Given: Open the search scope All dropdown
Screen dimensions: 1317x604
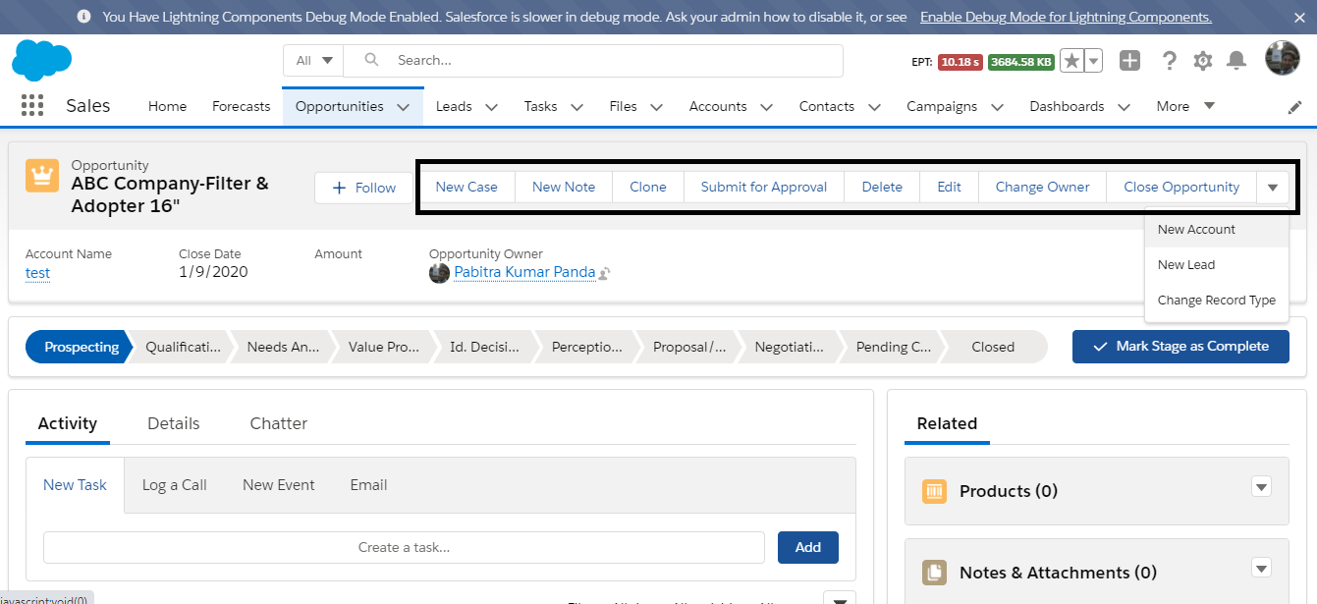Looking at the screenshot, I should pyautogui.click(x=312, y=60).
